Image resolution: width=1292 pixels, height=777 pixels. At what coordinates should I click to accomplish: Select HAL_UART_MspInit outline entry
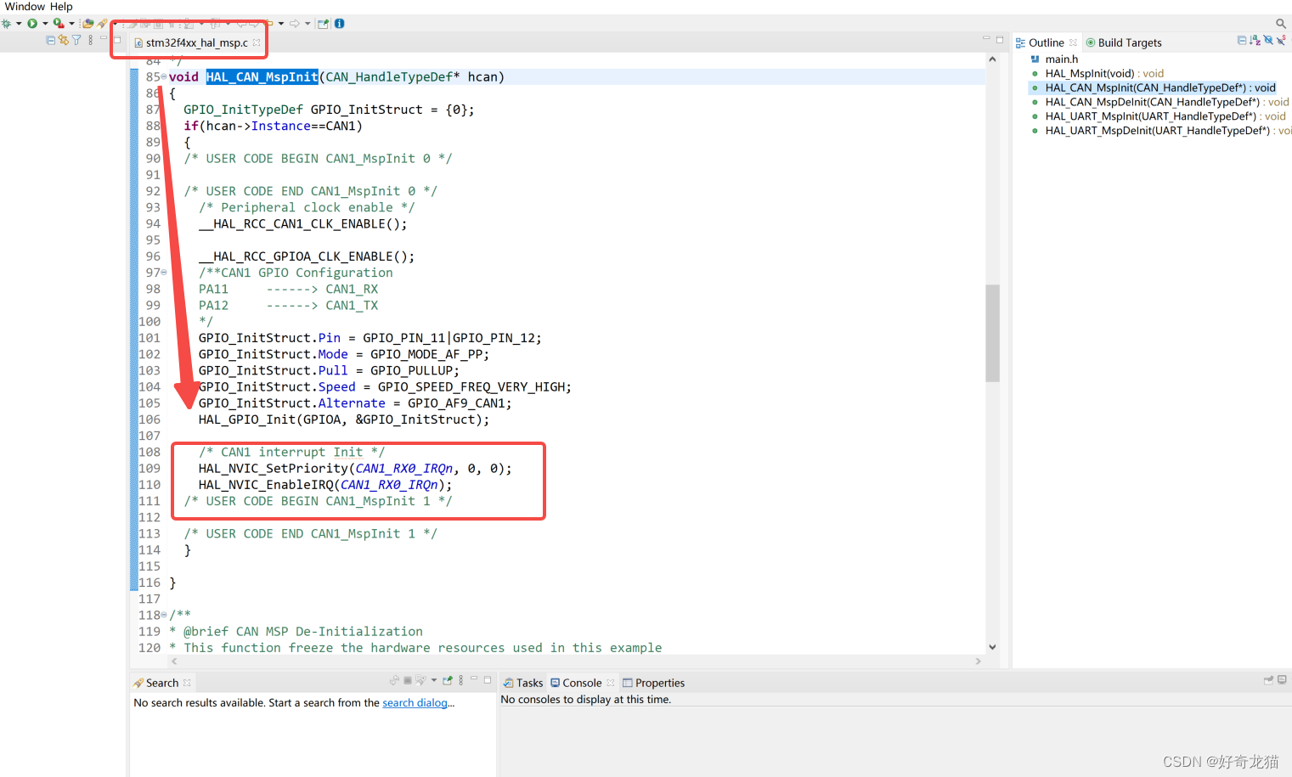click(x=1157, y=116)
